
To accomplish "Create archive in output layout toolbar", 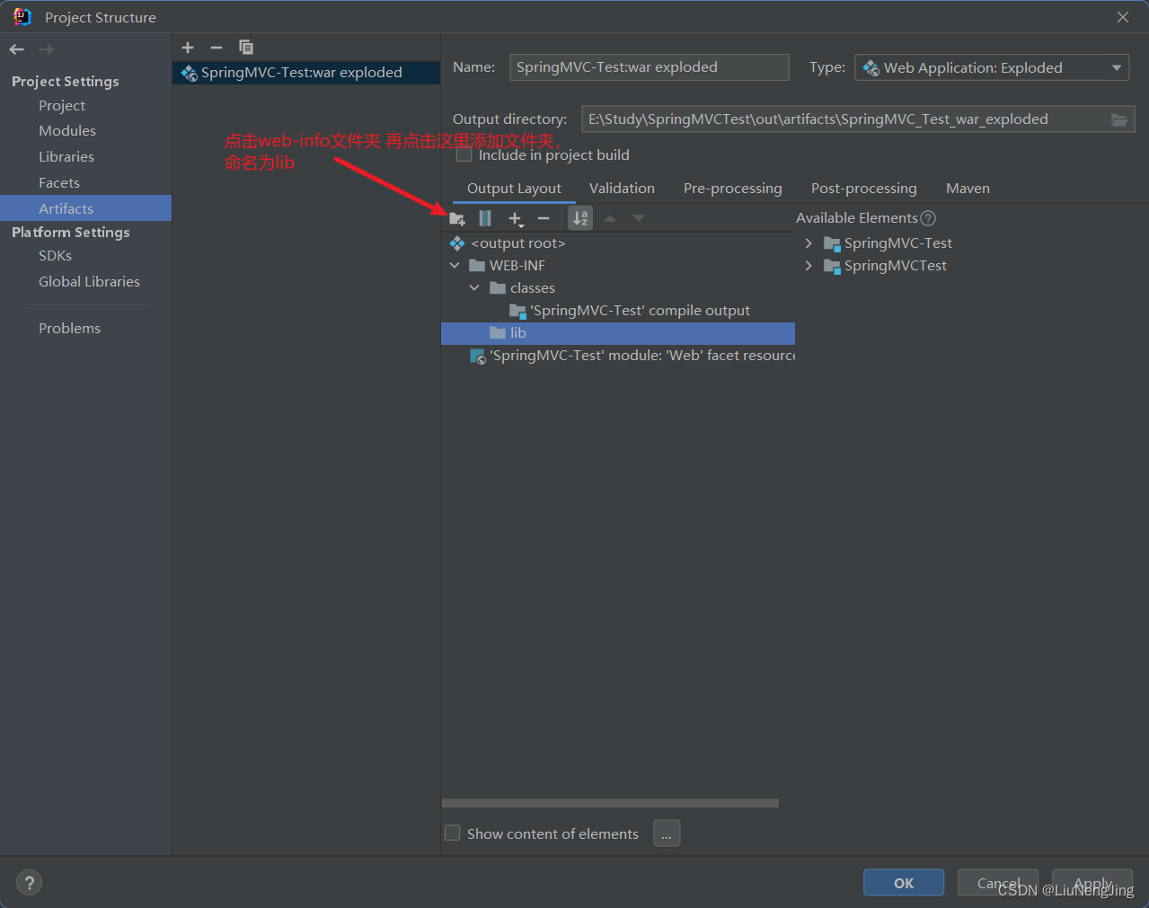I will tap(485, 218).
